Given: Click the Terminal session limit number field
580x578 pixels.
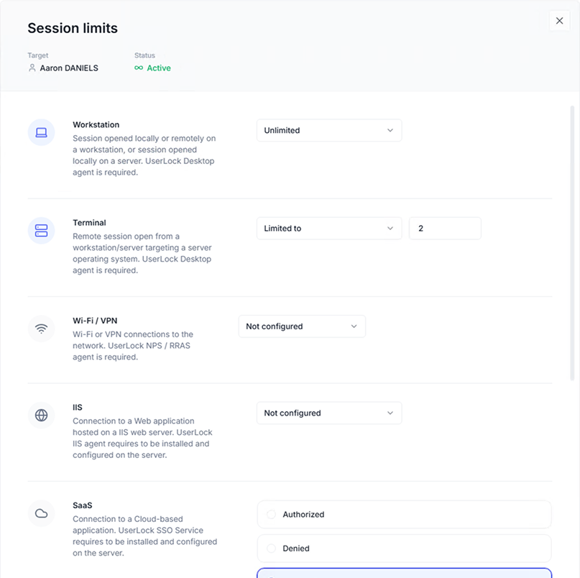Looking at the screenshot, I should [444, 229].
